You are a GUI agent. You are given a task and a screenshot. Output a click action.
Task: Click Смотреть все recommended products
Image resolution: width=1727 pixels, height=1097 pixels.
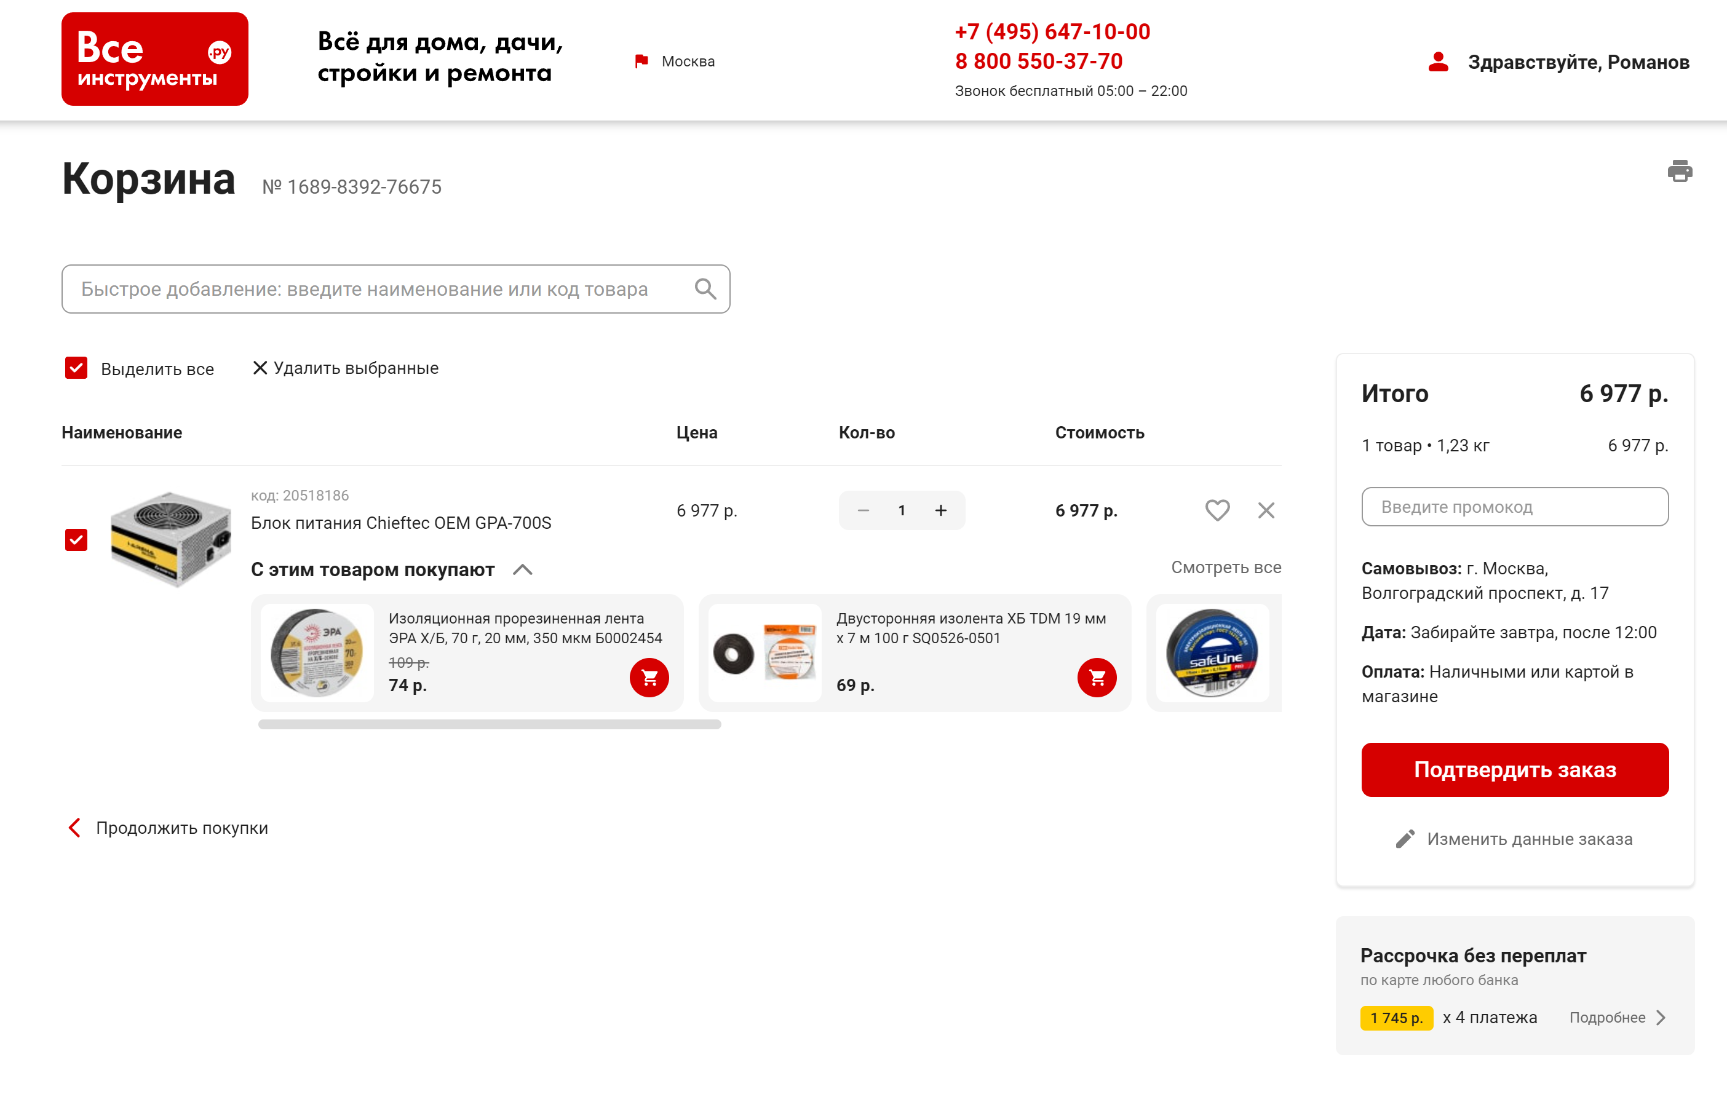pyautogui.click(x=1226, y=567)
